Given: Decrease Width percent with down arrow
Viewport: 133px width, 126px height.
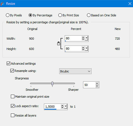Looking at the screenshot, I should click(83, 39).
